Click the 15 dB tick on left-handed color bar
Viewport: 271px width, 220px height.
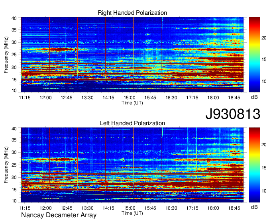click(264, 168)
